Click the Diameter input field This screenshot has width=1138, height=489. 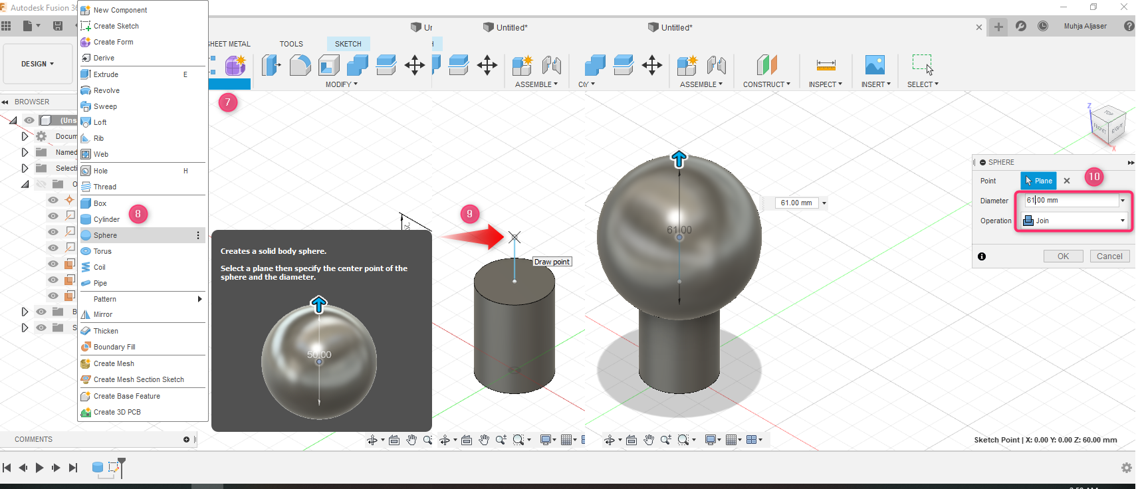1071,201
